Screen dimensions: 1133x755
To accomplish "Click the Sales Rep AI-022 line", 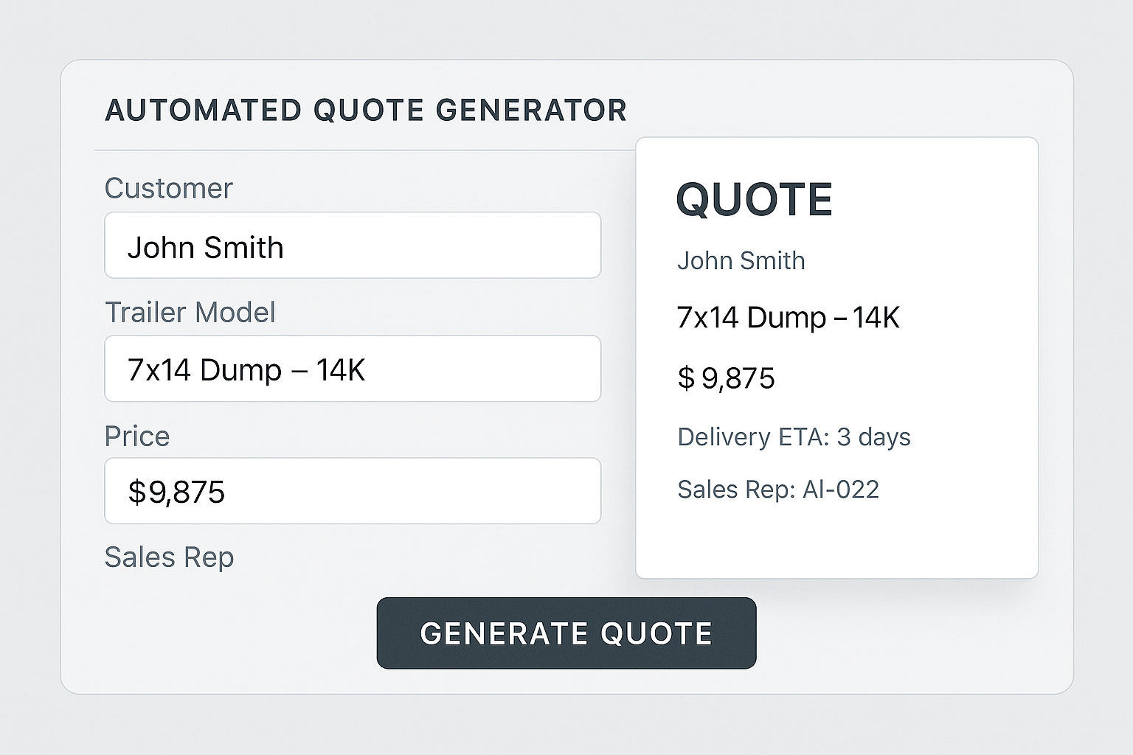I will 778,490.
